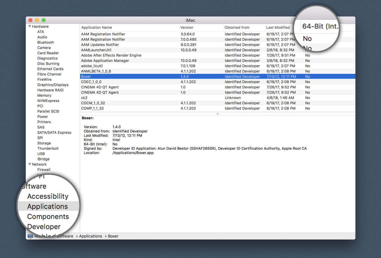This screenshot has width=381, height=258.
Task: Click the 7.0.0.485 version cell
Action: tap(188, 39)
